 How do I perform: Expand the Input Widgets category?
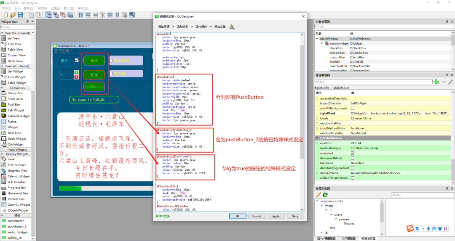click(3, 149)
